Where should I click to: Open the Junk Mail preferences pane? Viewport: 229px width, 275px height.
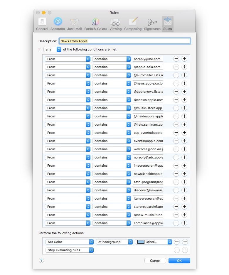75,24
